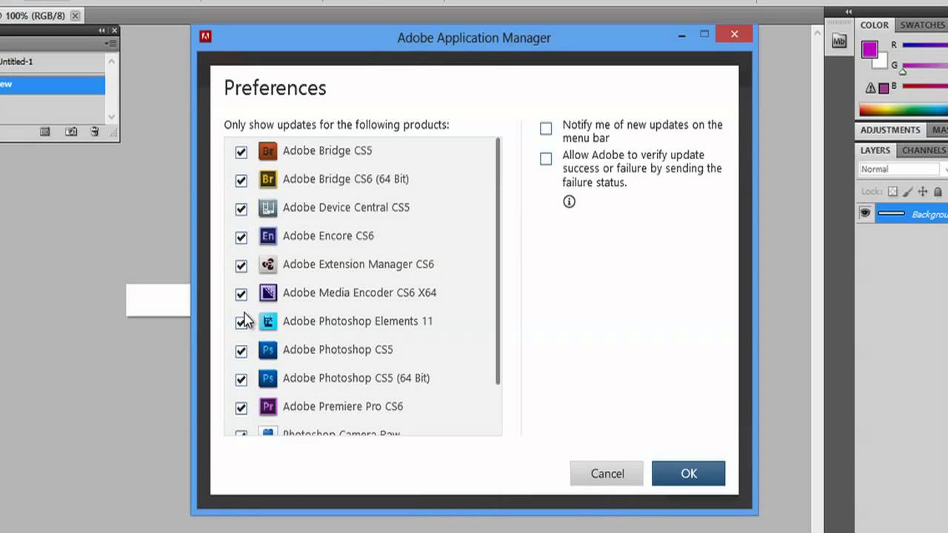
Task: Click the gamut-corrected color swatch beside warning
Action: click(884, 88)
